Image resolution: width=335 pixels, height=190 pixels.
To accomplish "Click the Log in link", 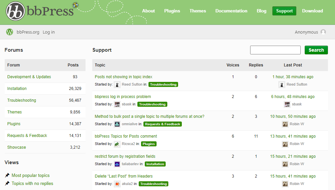I will [x=48, y=32].
